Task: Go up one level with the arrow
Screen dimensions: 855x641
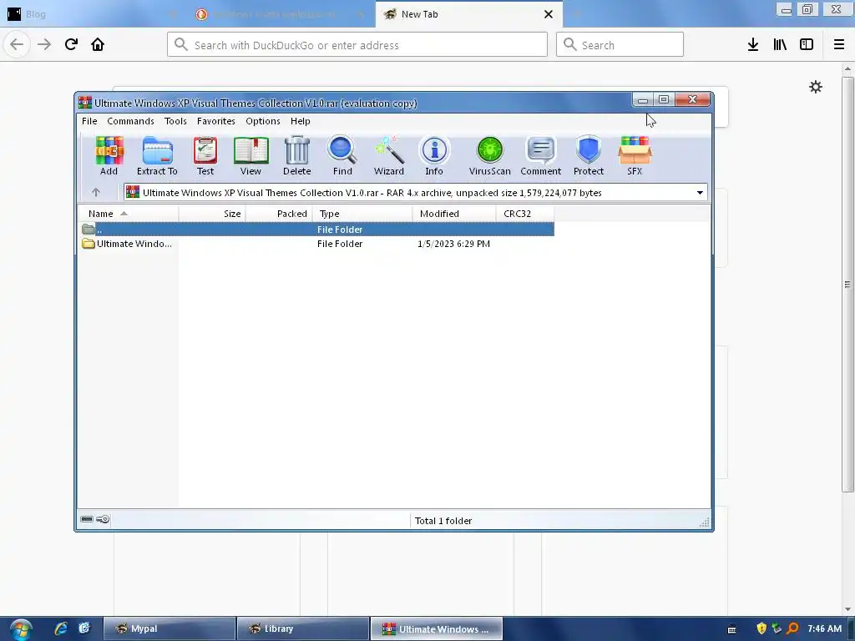Action: [96, 193]
